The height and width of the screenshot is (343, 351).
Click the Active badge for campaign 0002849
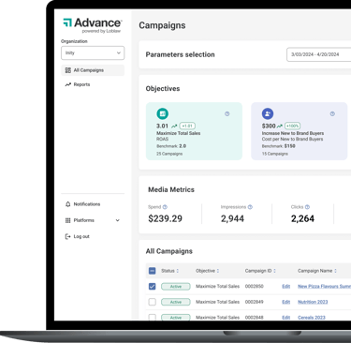coord(176,302)
